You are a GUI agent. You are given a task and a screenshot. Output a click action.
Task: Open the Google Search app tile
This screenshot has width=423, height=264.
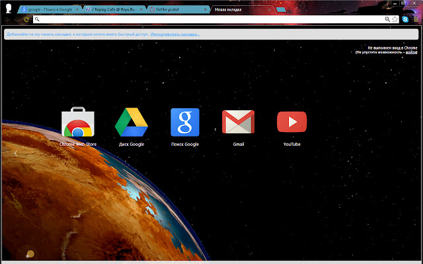point(185,122)
